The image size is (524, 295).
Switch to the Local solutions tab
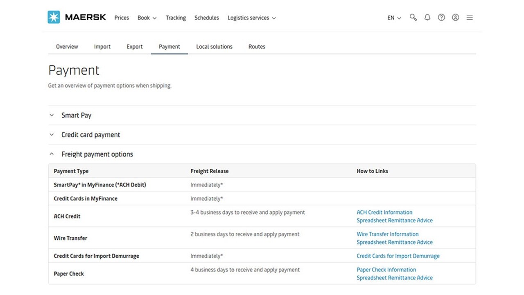[x=214, y=47]
